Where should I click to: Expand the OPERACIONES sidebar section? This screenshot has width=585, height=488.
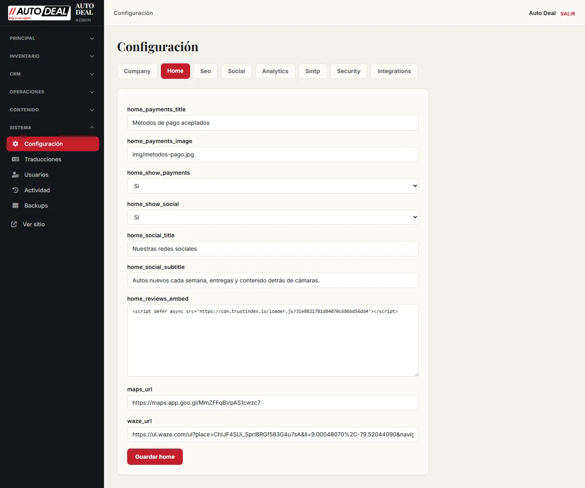52,92
